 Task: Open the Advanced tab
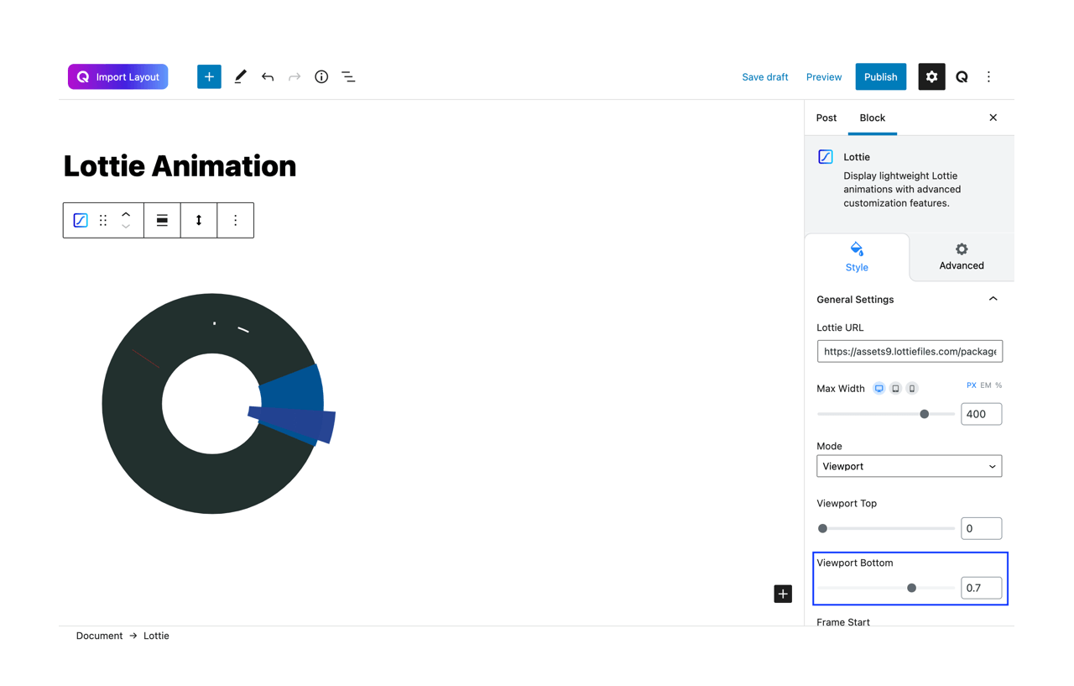click(962, 257)
